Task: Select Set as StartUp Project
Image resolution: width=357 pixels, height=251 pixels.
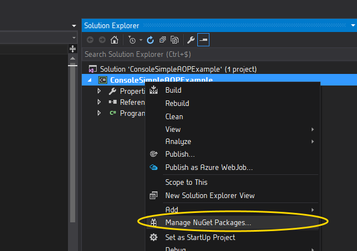Action: [x=233, y=237]
